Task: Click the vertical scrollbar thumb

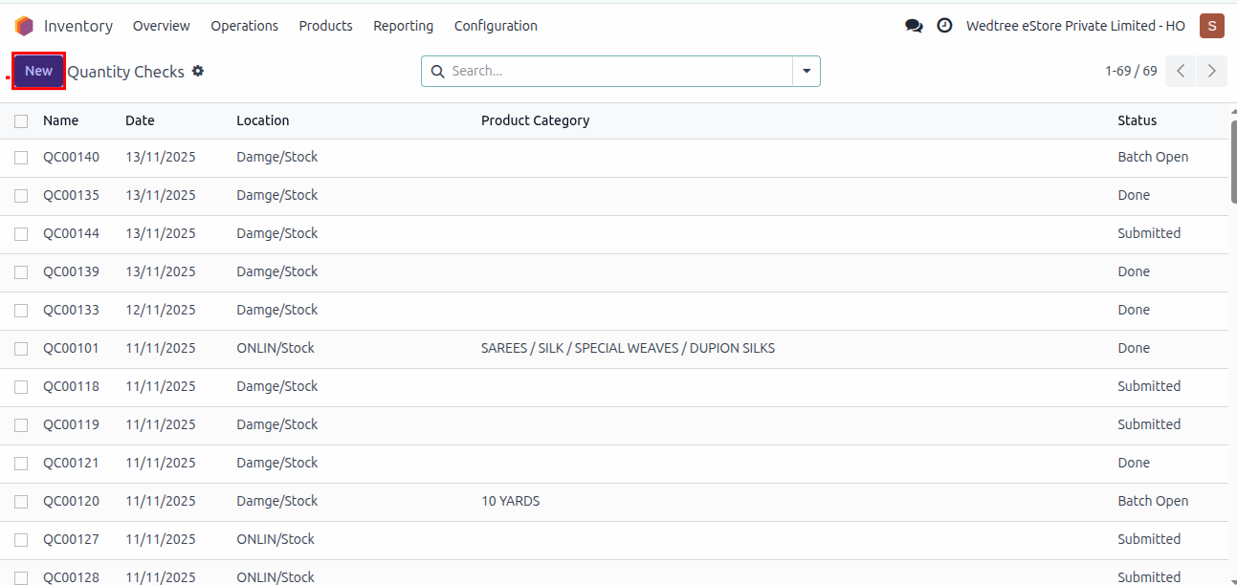Action: pyautogui.click(x=1232, y=158)
